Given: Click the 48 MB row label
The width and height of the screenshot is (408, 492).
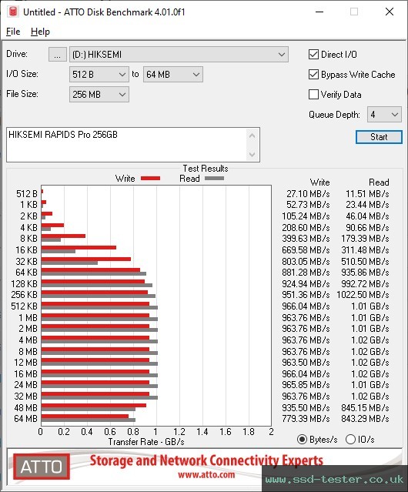Looking at the screenshot, I should [25, 407].
